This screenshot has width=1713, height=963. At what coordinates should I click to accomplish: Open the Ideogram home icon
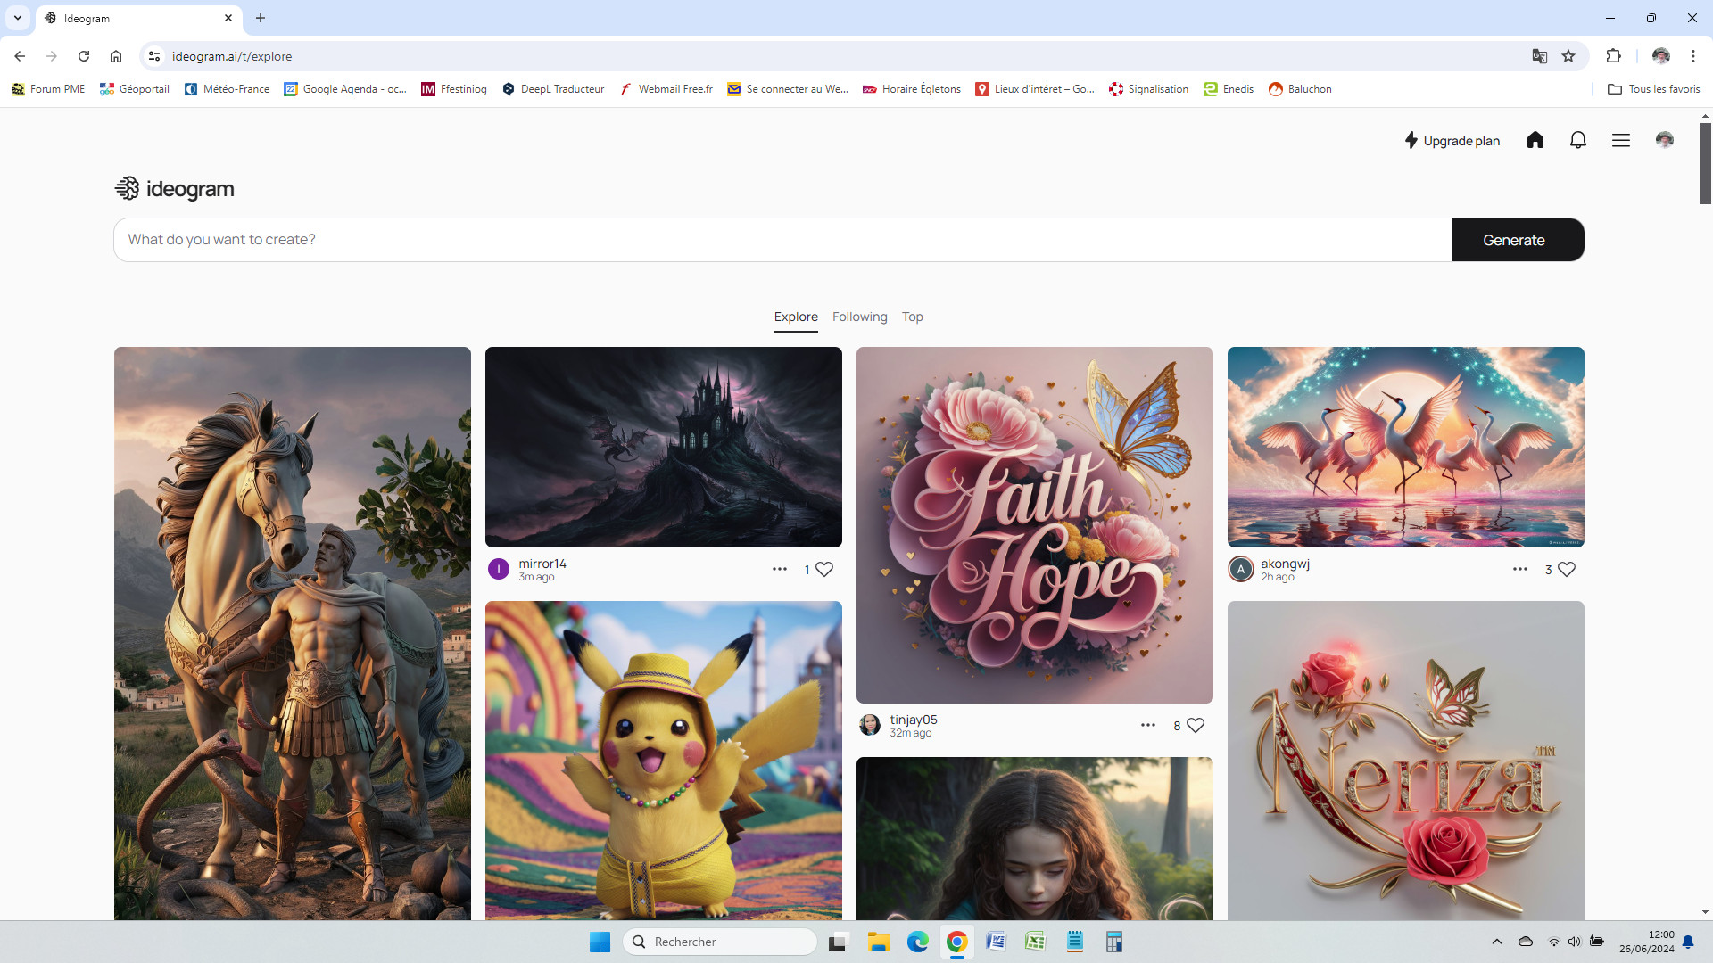(1535, 140)
